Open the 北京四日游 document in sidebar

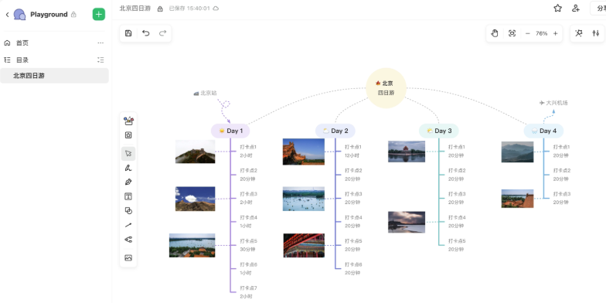pyautogui.click(x=54, y=76)
